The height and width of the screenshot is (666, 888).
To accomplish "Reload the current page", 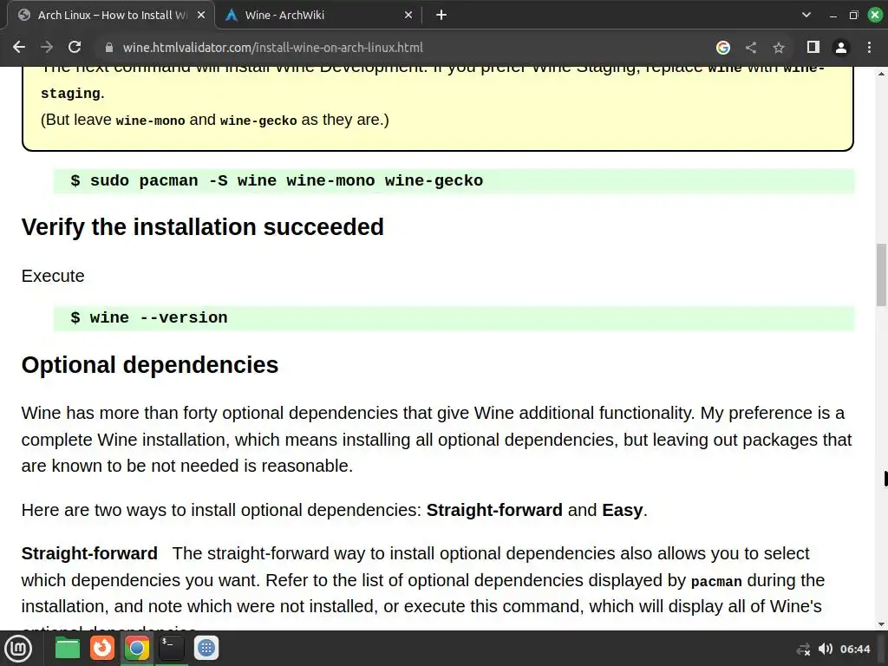I will click(x=75, y=48).
